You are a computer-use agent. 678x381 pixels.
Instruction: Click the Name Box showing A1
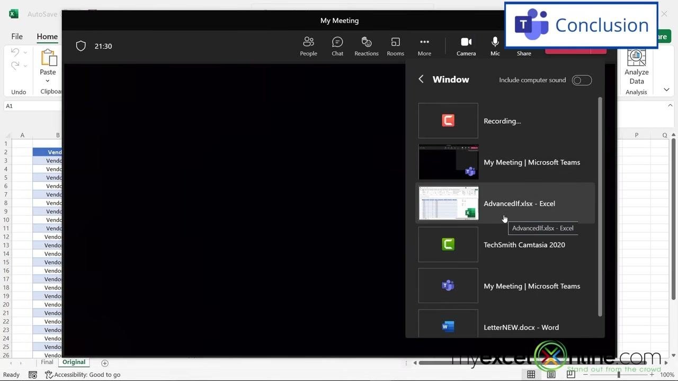click(32, 106)
